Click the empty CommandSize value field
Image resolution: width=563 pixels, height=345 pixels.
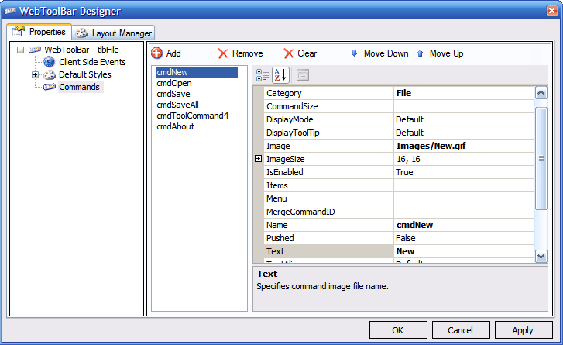coord(464,106)
